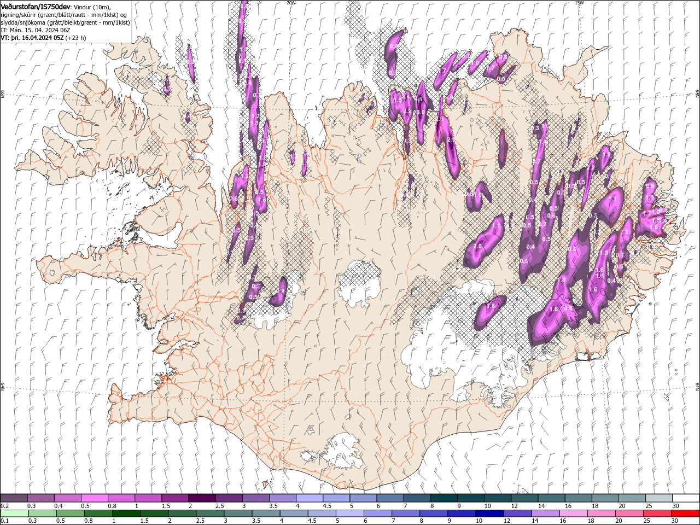The width and height of the screenshot is (700, 525).
Task: Click the '0.2' label under the snow legend
Action: 4,506
